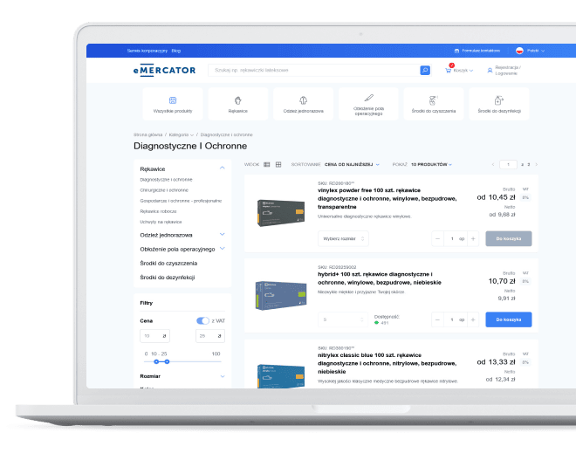Click the eMercator logo

(x=164, y=70)
